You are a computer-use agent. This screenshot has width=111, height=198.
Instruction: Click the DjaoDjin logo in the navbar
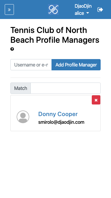click(x=53, y=9)
